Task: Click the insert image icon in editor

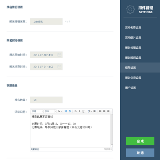Action: click(x=95, y=111)
